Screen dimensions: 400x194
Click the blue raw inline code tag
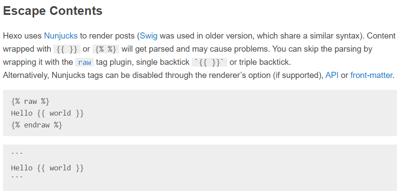[x=84, y=62]
